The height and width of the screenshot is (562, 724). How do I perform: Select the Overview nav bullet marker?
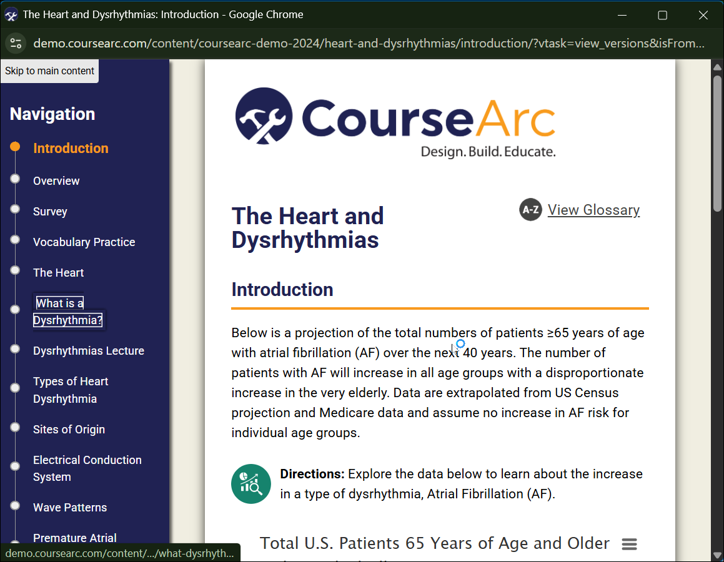click(15, 179)
